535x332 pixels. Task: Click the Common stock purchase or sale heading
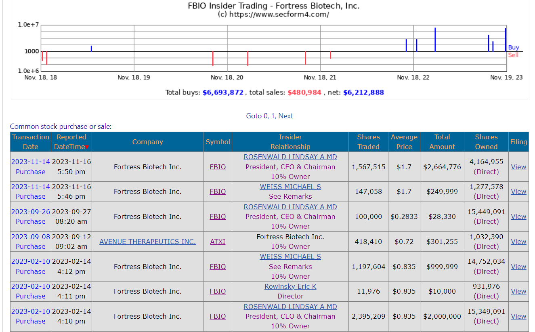pos(61,126)
